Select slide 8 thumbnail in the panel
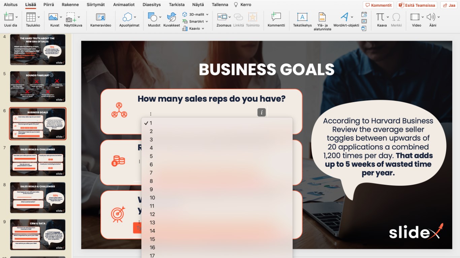Image resolution: width=460 pixels, height=258 pixels. click(38, 198)
